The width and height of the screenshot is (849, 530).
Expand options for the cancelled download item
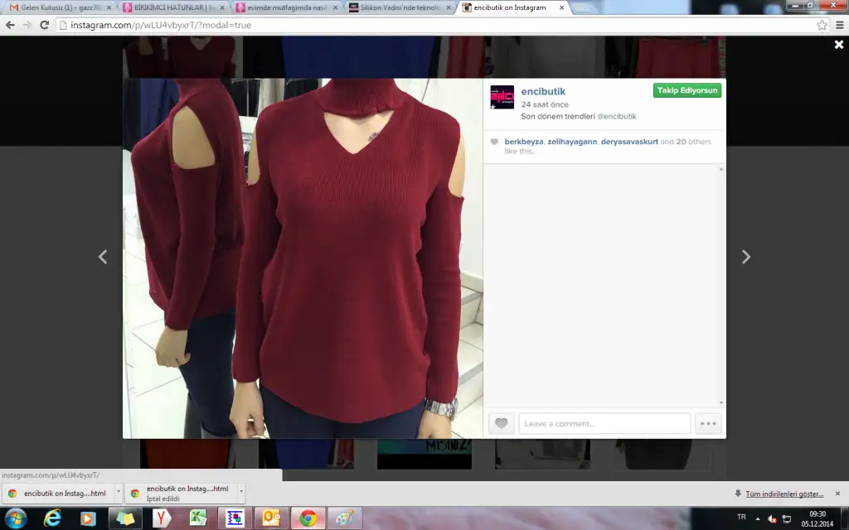click(x=241, y=493)
